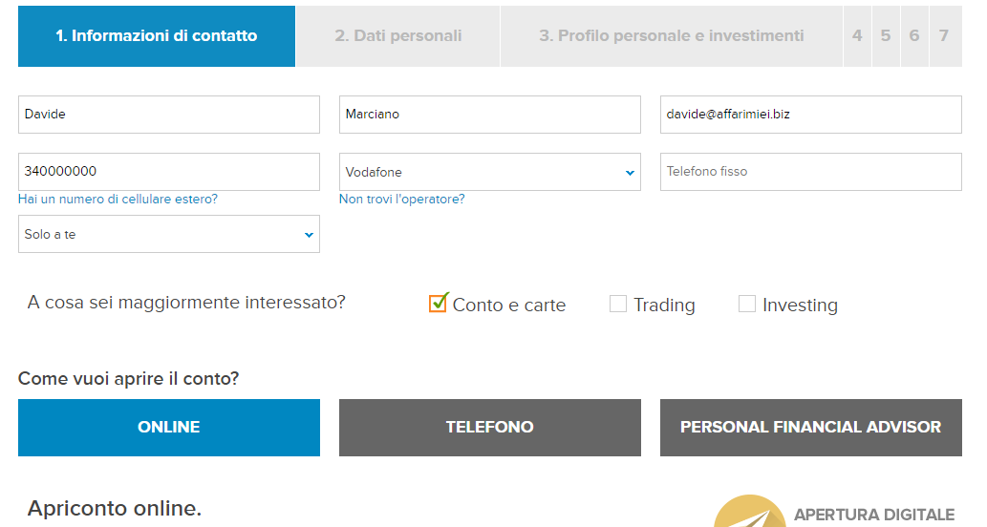
Task: Tick the Investing checkbox
Action: (x=747, y=304)
